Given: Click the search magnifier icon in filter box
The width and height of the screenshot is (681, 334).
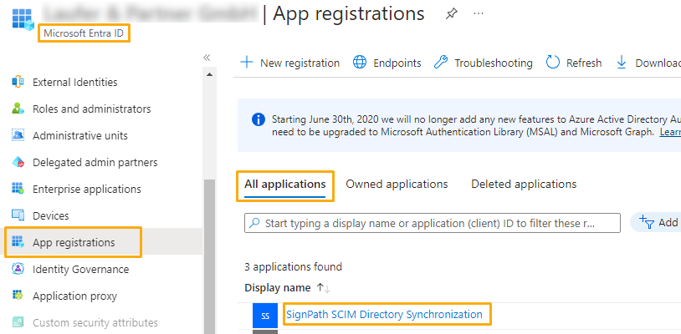Looking at the screenshot, I should point(254,223).
